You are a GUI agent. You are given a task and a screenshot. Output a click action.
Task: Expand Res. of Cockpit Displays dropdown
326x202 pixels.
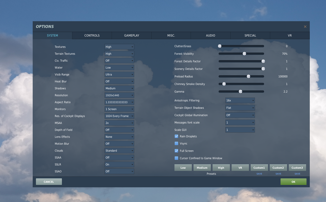point(119,116)
